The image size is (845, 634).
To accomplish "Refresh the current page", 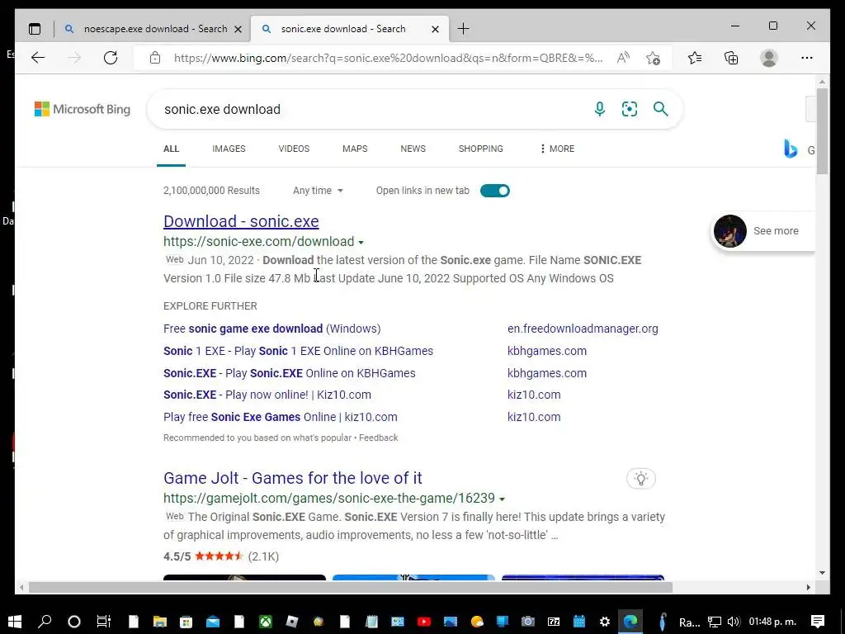I will [x=111, y=58].
